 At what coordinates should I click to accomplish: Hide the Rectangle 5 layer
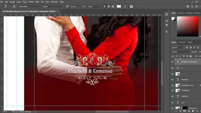pos(172,91)
